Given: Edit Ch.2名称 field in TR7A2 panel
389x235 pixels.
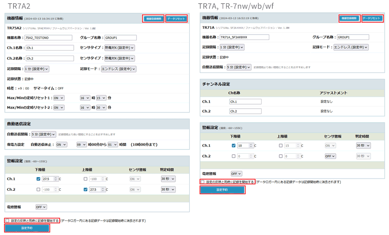Looking at the screenshot, I should pos(50,58).
